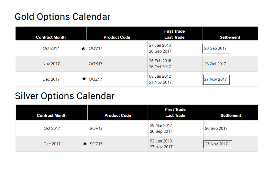Select the boxed 27 Nov 2017 gold settlement date
Viewport: 275px width, 170px height.
coord(216,79)
